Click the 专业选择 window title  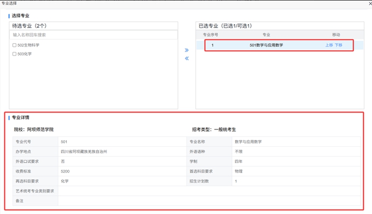click(9, 3)
